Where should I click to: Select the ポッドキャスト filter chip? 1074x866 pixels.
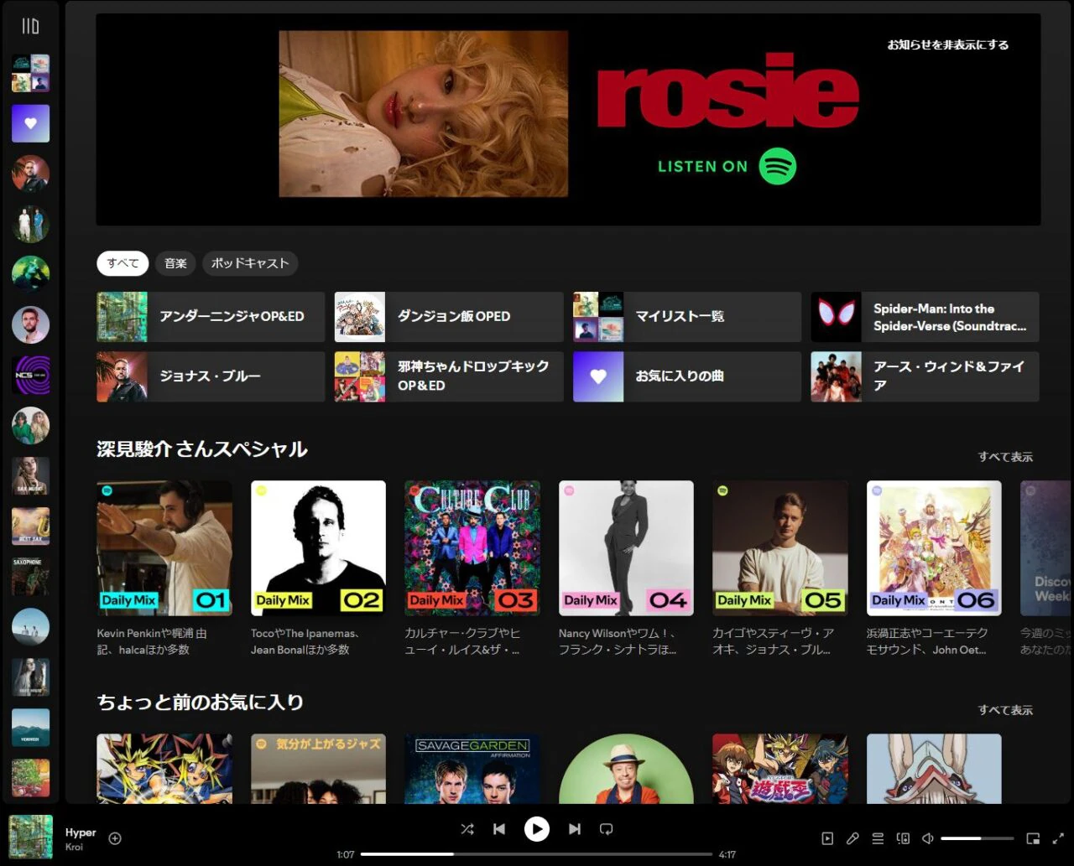[x=250, y=263]
